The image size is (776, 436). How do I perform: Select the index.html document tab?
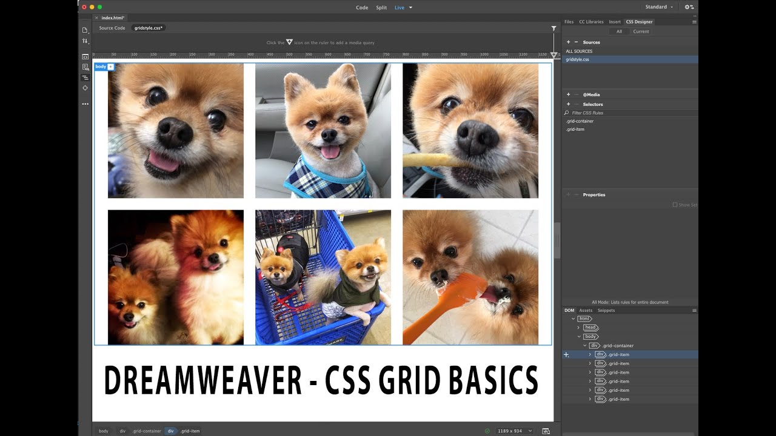pos(113,18)
